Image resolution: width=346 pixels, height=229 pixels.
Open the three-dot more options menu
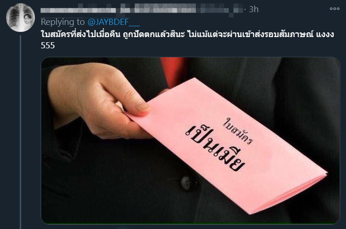(x=335, y=9)
